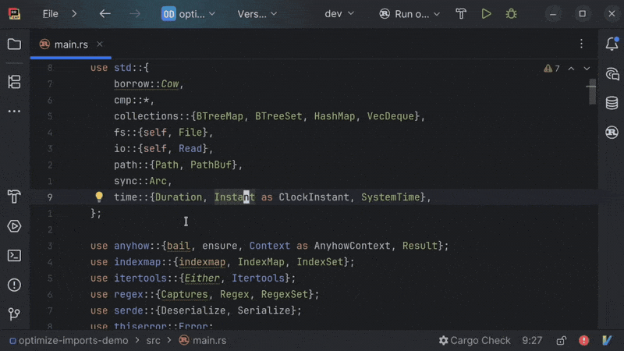The width and height of the screenshot is (624, 351).
Task: Click the hammer Build project icon in toolbar
Action: [x=461, y=14]
